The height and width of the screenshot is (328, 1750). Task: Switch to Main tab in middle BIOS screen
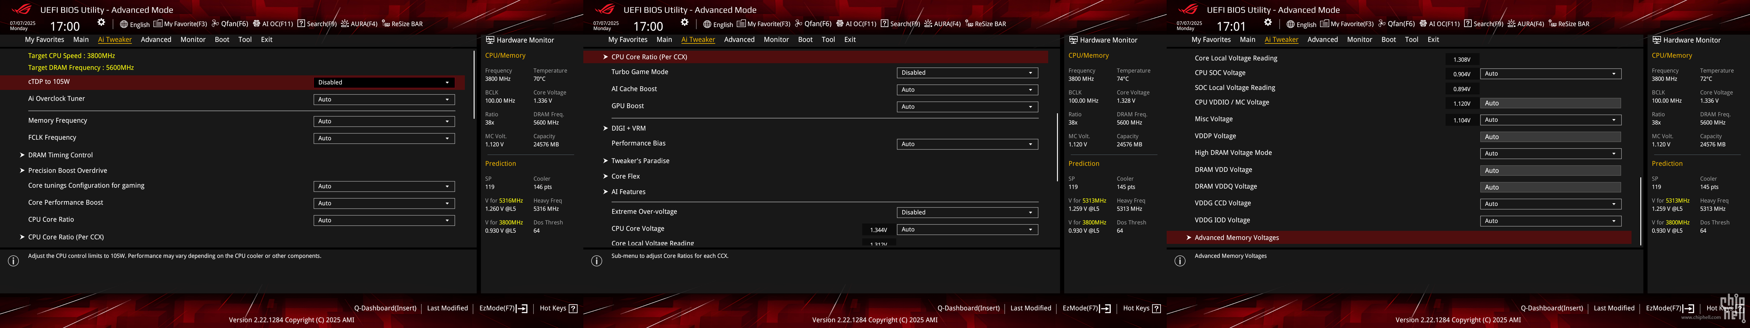664,39
